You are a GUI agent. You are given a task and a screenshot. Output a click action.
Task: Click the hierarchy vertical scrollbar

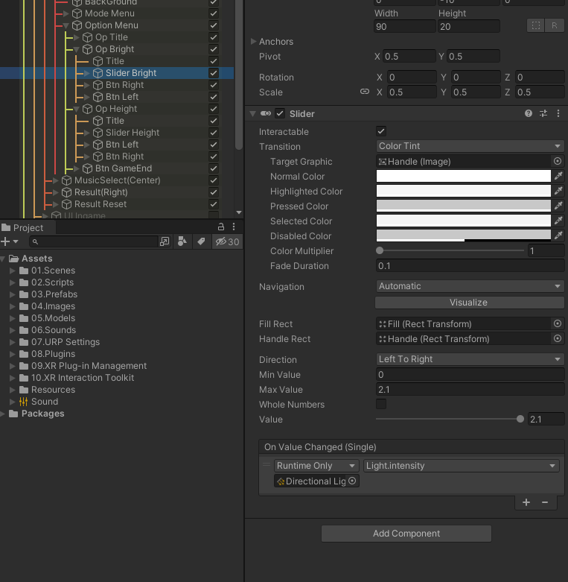coord(239,75)
